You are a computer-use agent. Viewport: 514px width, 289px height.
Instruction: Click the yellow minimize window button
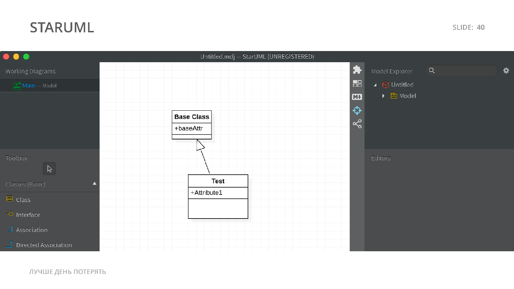(x=16, y=56)
